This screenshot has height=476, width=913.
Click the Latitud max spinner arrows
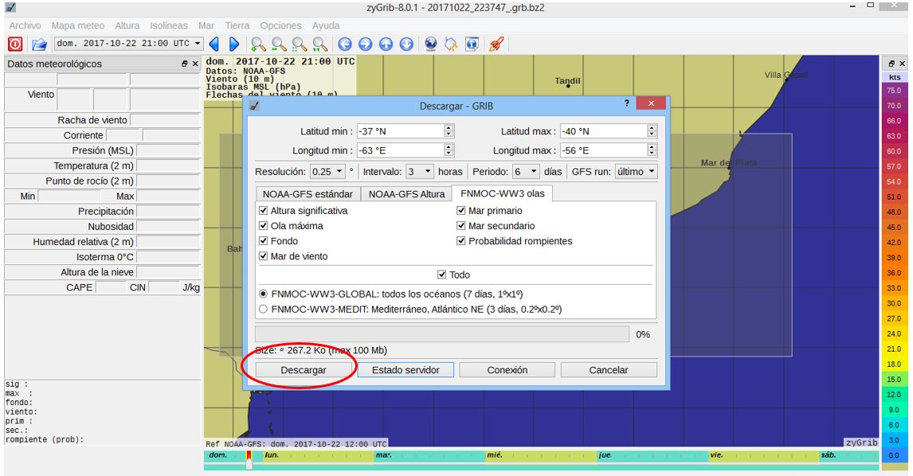tap(652, 131)
